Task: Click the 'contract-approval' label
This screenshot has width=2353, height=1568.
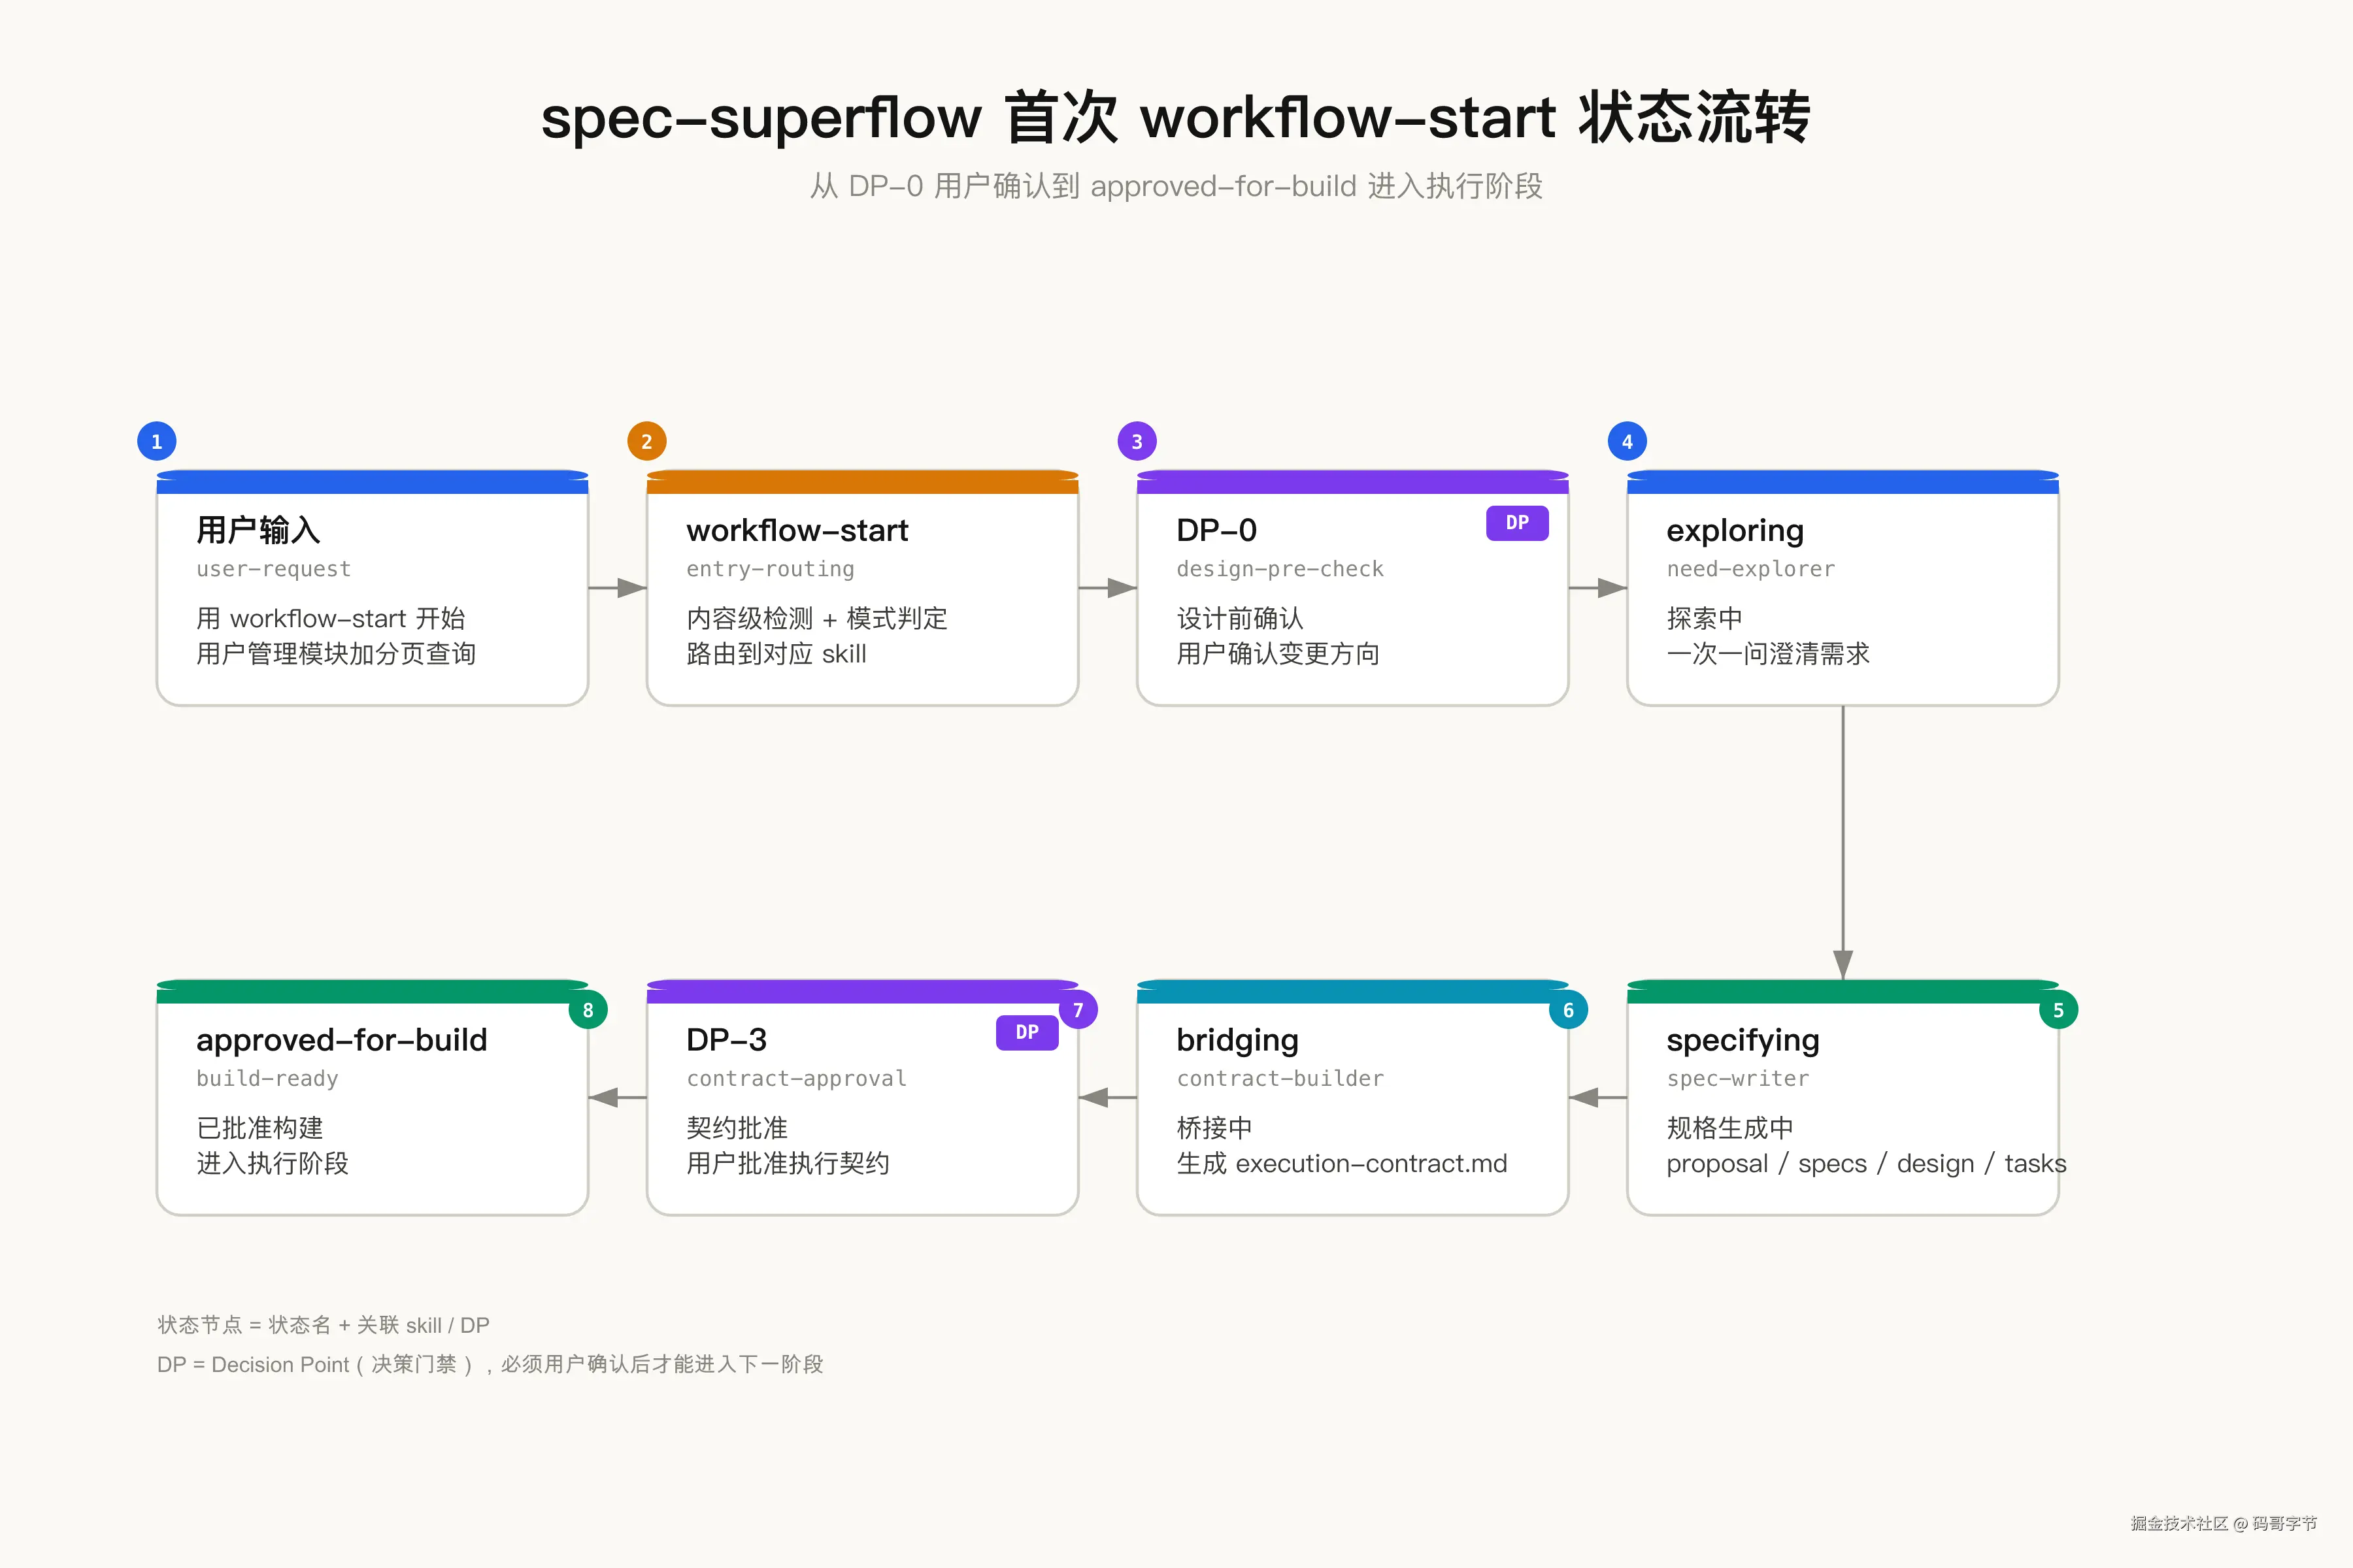Action: pyautogui.click(x=795, y=1078)
